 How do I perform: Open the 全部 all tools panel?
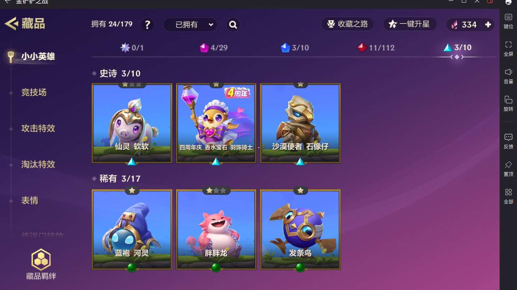508,196
